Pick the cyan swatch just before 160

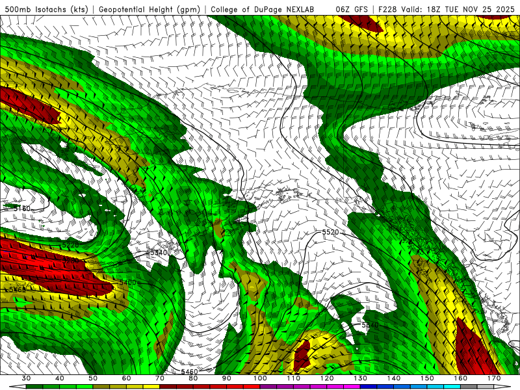[452, 387]
